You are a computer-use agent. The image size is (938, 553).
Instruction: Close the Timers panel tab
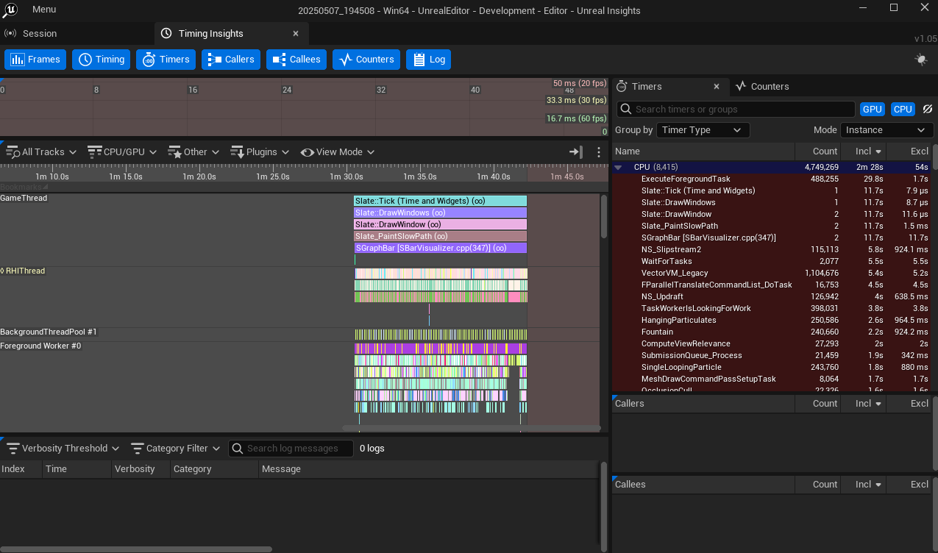coord(717,87)
